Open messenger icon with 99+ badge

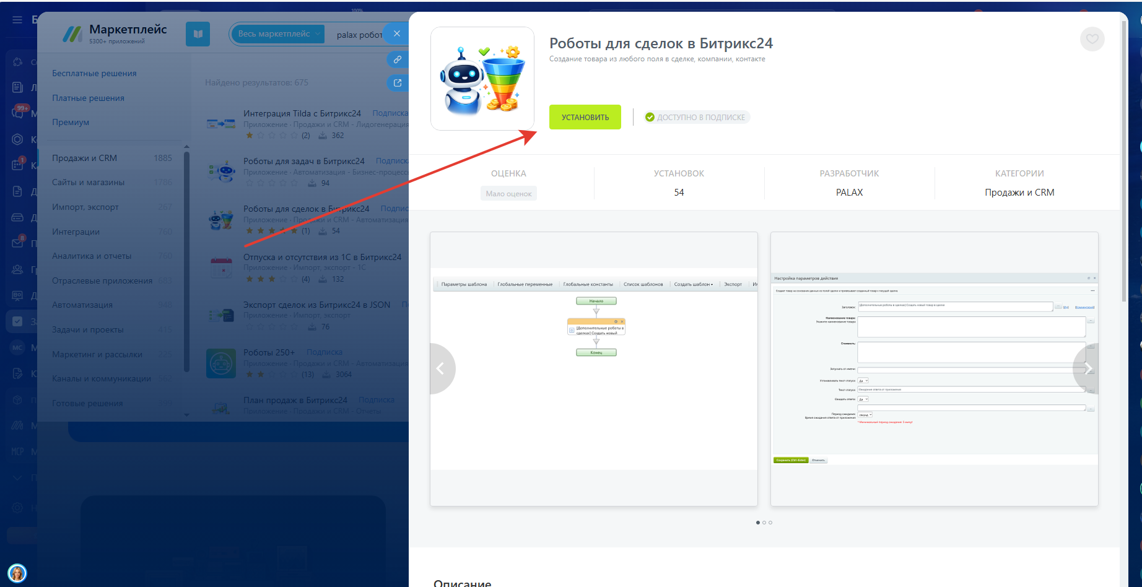coord(19,113)
